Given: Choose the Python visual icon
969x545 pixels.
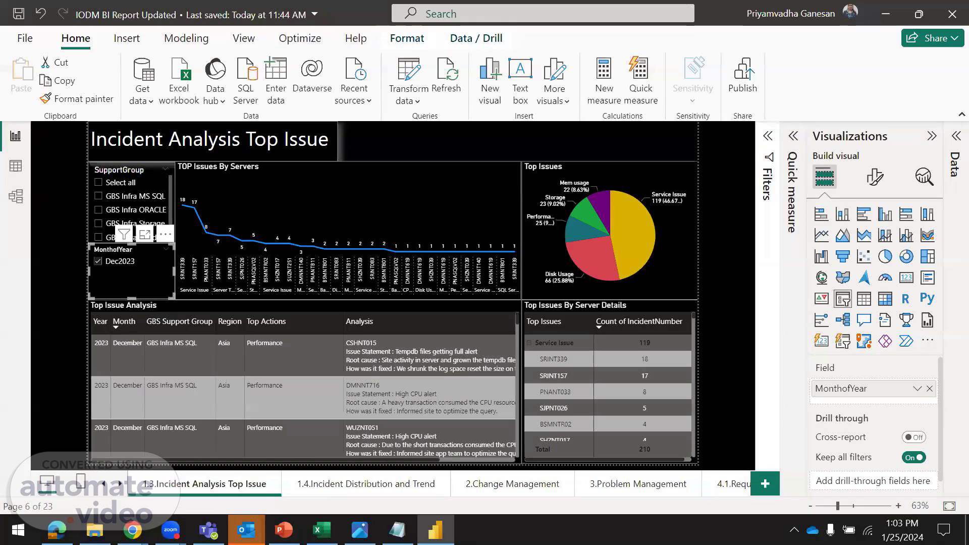Looking at the screenshot, I should tap(927, 298).
